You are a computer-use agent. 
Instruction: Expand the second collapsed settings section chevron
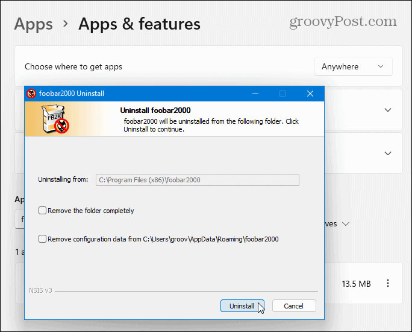click(x=388, y=153)
